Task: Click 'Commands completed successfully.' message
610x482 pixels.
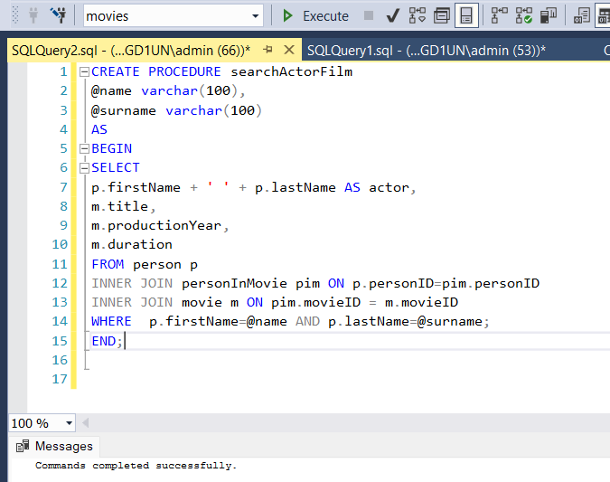Action: [136, 465]
